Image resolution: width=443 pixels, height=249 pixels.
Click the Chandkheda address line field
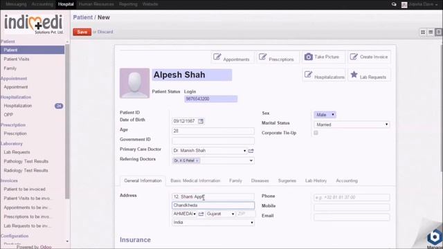coord(213,205)
